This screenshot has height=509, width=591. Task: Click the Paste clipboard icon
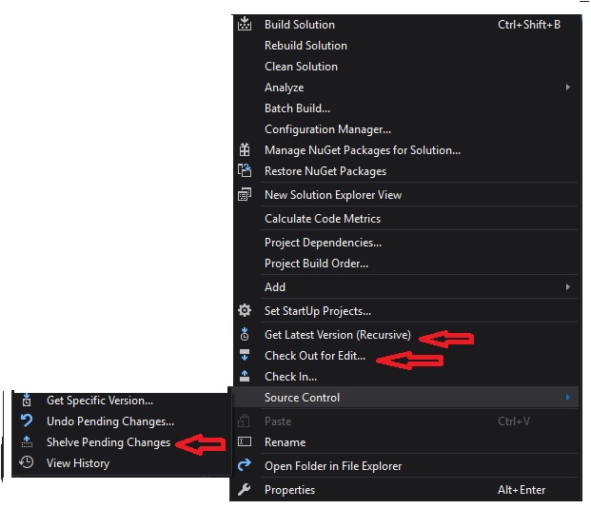[244, 421]
